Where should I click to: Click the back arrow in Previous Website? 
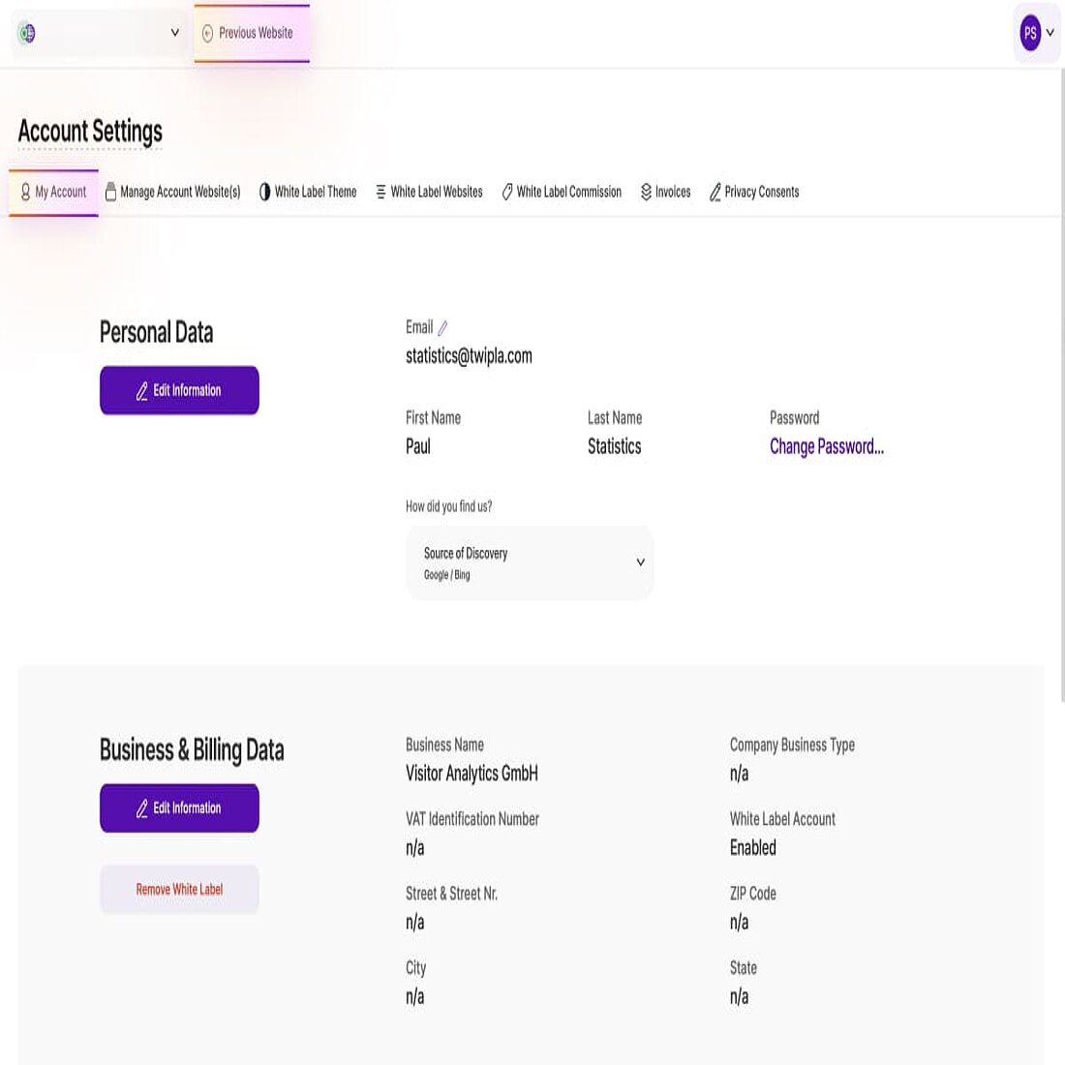click(207, 32)
